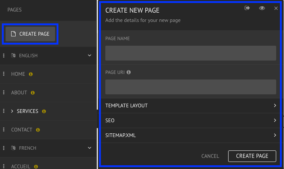Click the language icon beside French
284x169 pixels.
point(13,148)
